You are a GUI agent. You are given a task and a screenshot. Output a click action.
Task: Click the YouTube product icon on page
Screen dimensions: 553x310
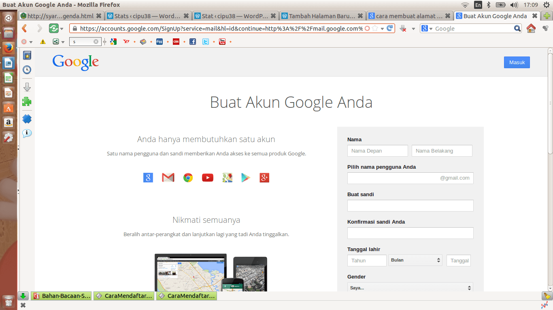coord(208,178)
